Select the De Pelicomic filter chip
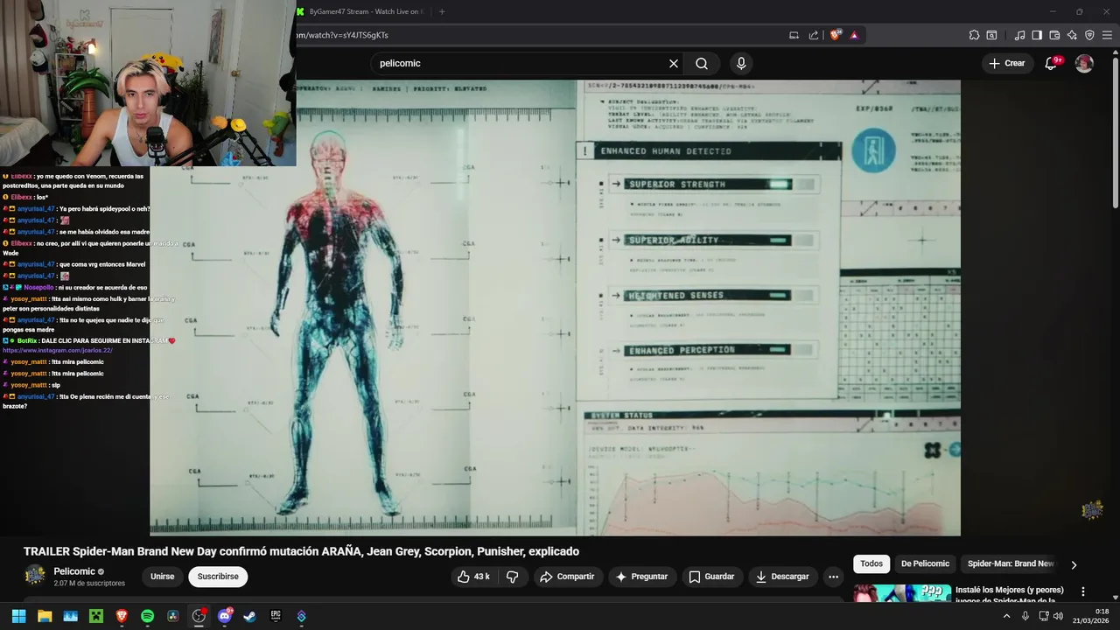Viewport: 1120px width, 630px height. (925, 563)
